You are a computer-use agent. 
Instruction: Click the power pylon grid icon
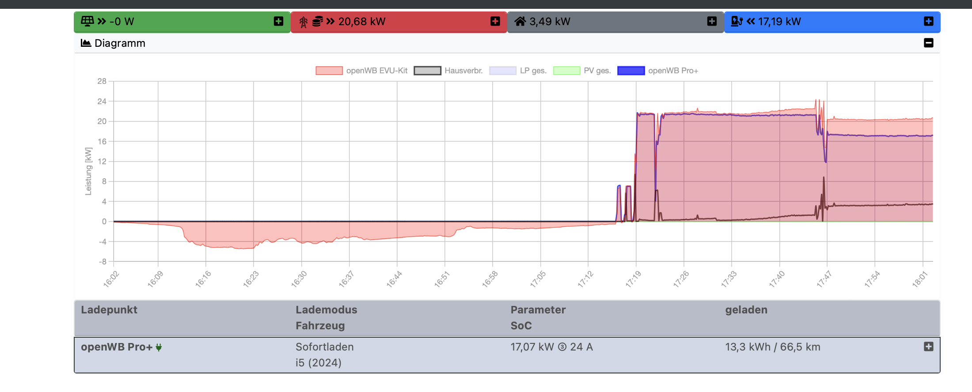click(304, 22)
